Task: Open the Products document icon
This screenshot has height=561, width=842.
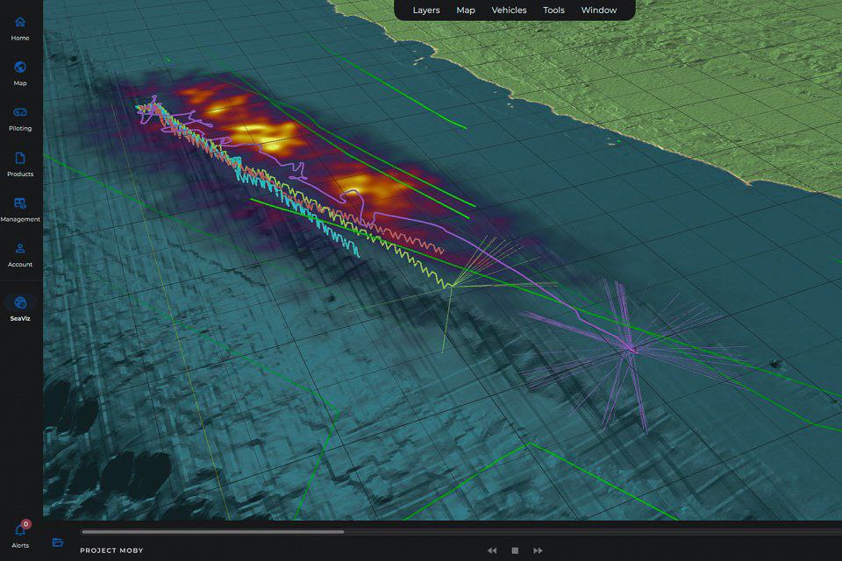Action: point(20,159)
